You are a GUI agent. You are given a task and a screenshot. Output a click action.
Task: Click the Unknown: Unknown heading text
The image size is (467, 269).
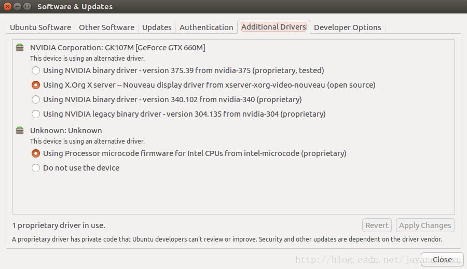coord(66,131)
